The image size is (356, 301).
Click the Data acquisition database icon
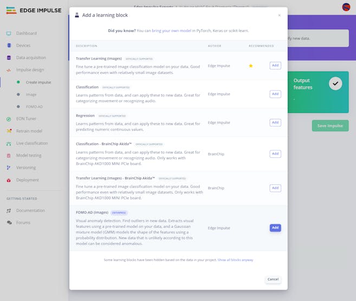(9, 57)
